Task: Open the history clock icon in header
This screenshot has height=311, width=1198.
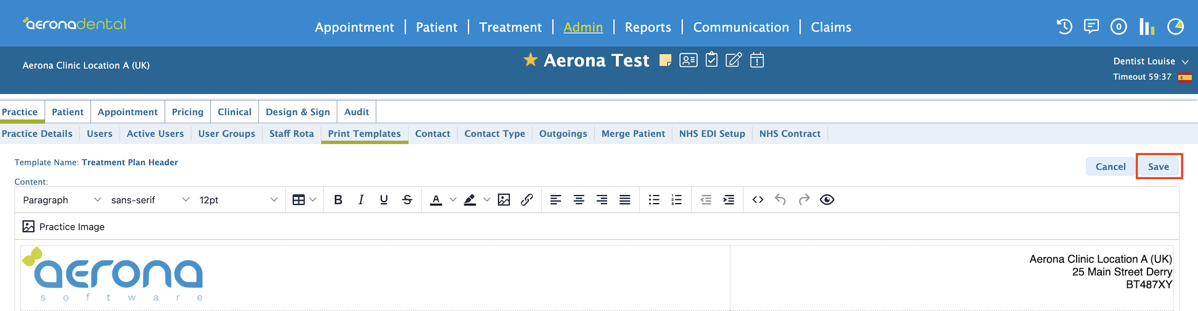Action: (1065, 26)
